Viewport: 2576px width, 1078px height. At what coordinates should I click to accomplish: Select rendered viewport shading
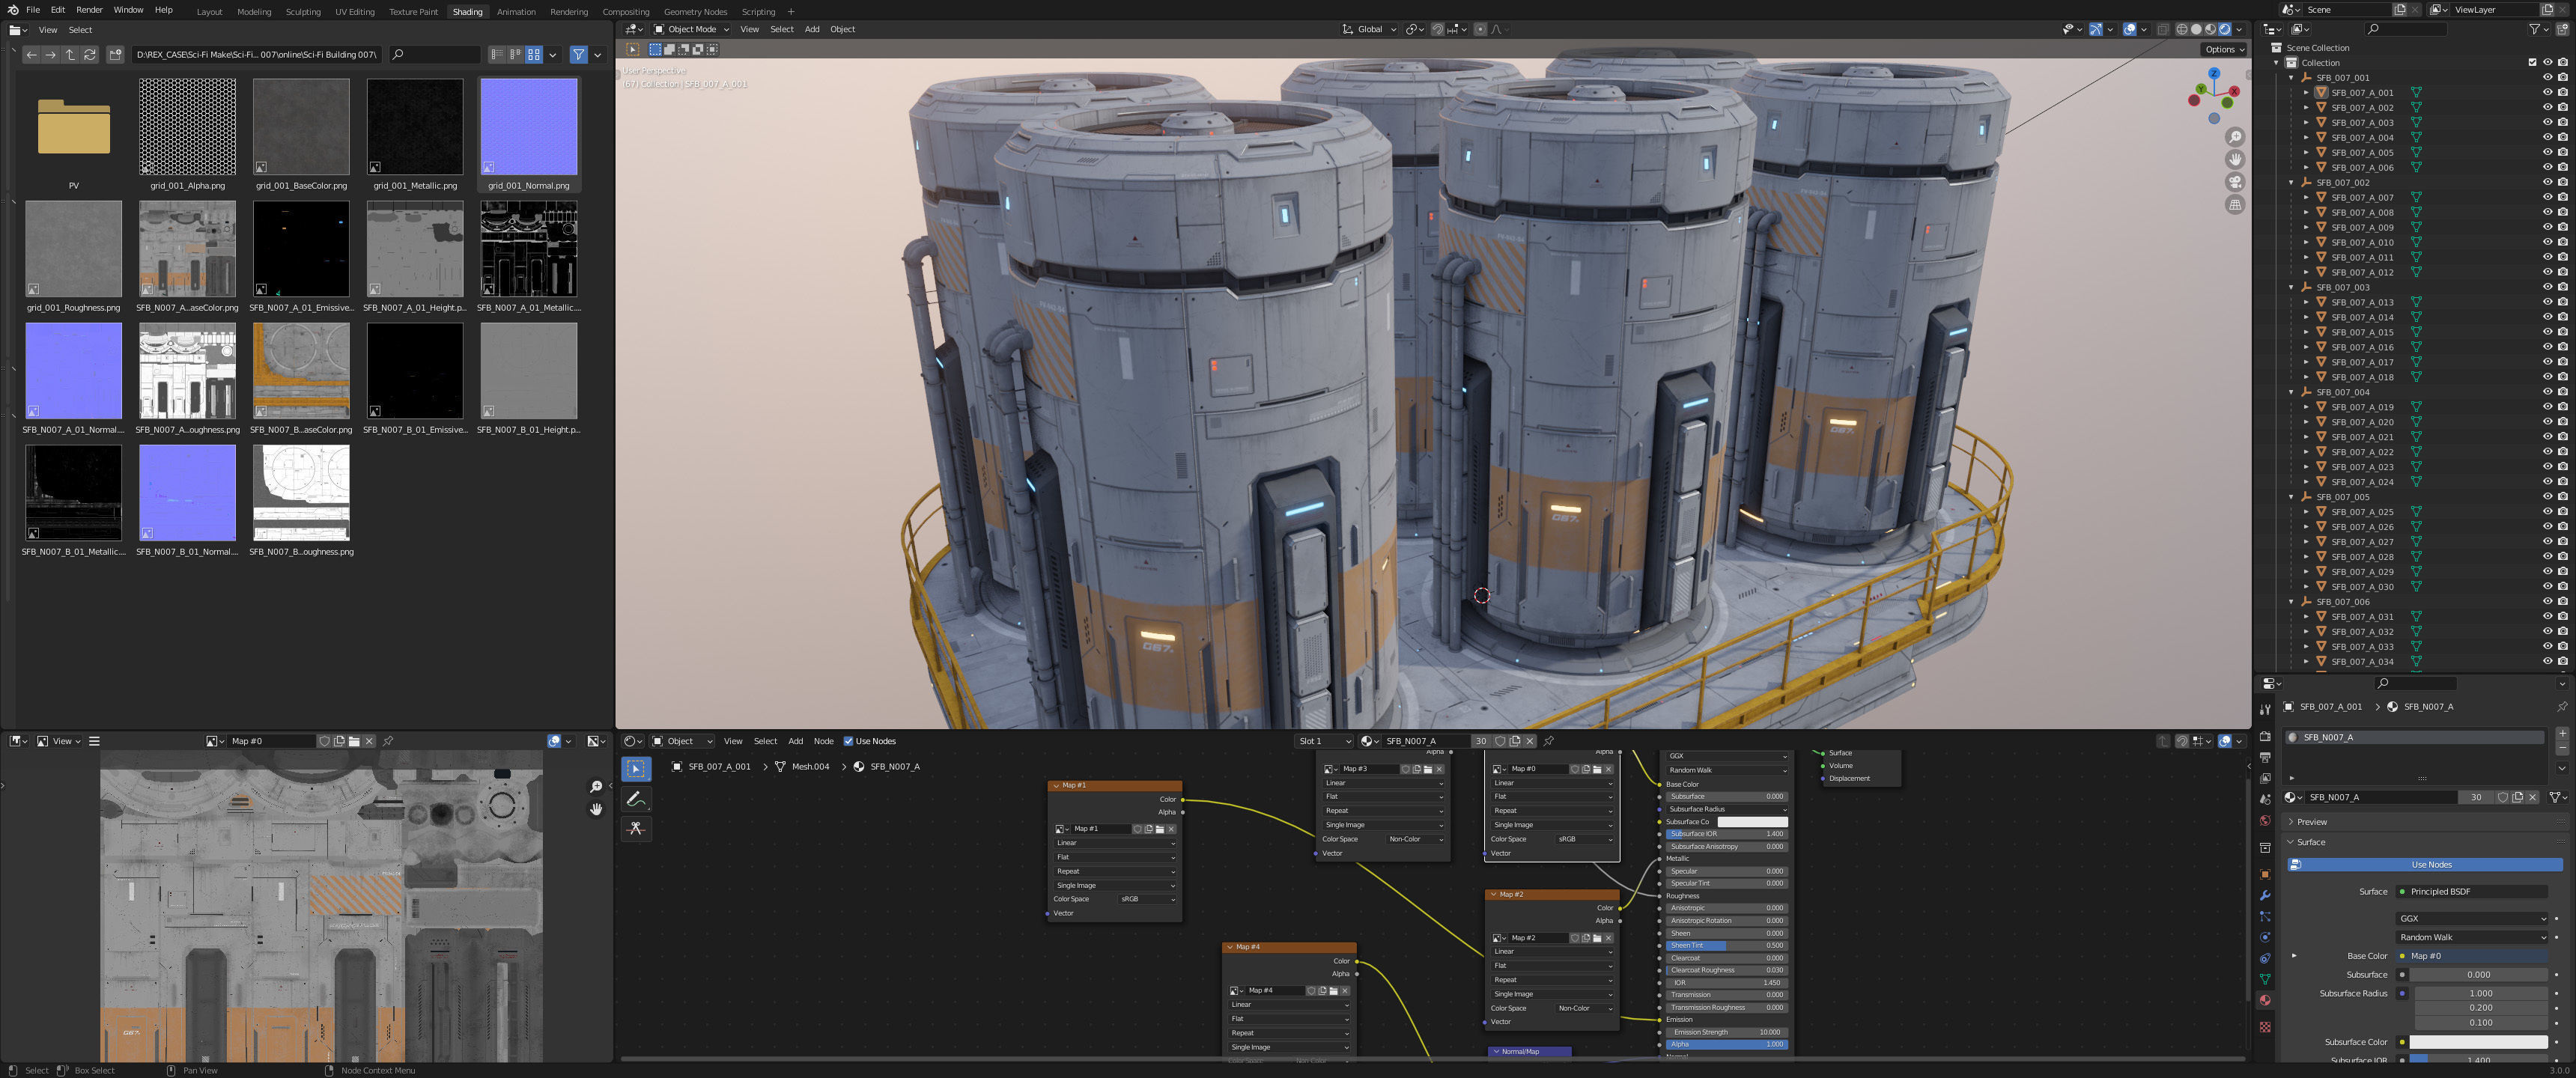pos(2225,29)
